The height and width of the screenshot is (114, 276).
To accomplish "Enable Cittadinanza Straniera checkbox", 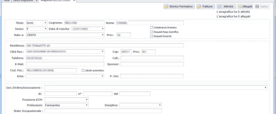I will point(151,27).
